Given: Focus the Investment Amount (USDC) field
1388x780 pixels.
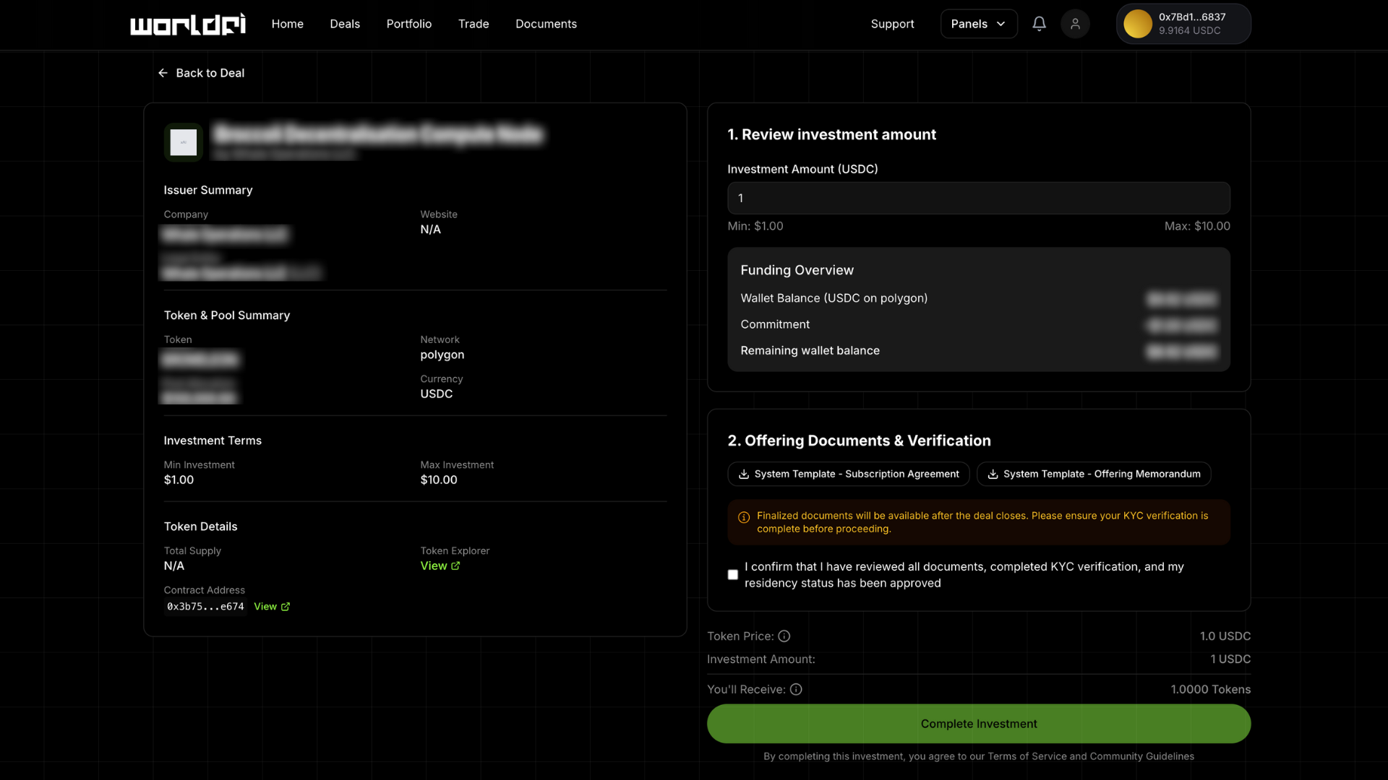Looking at the screenshot, I should point(978,198).
